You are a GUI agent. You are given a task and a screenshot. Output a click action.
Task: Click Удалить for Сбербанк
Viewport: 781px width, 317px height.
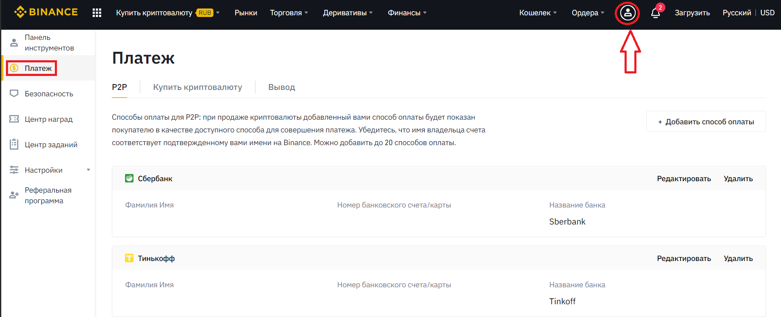[x=738, y=179]
